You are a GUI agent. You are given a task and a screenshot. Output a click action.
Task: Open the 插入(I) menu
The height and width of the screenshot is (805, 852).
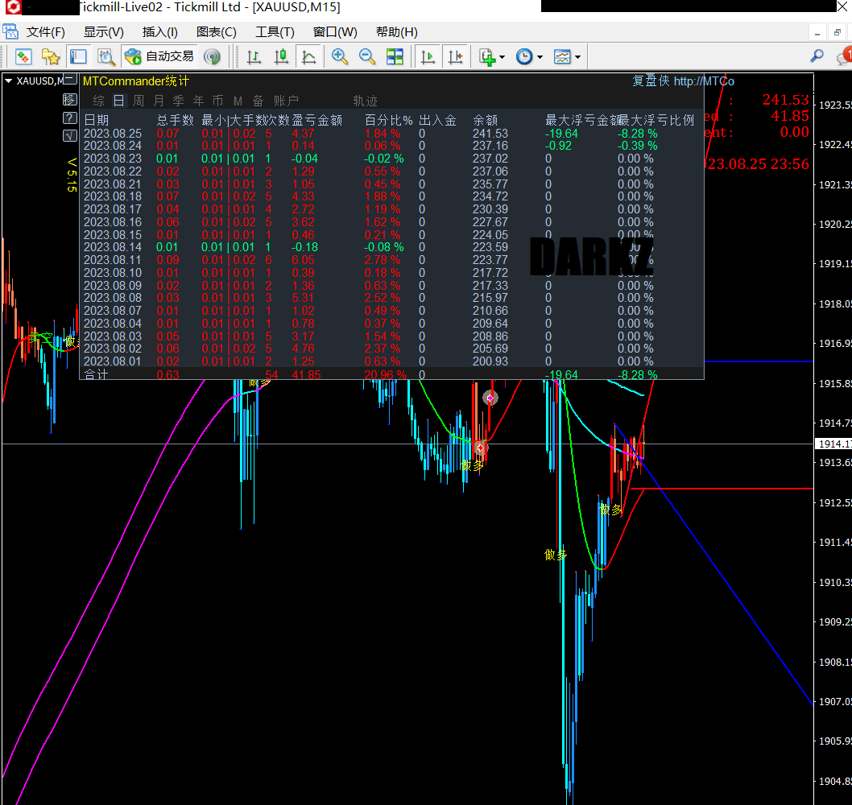(x=159, y=32)
